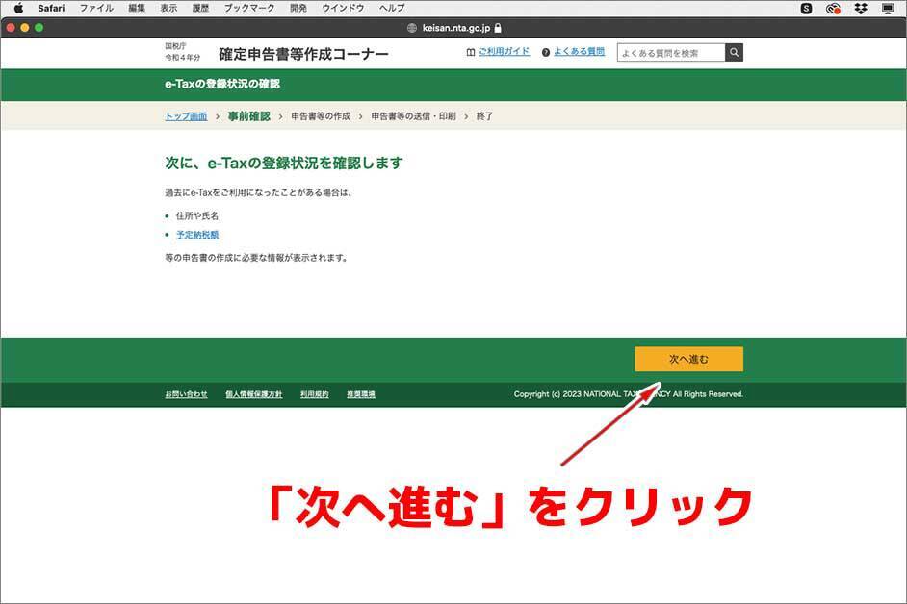Click the globe icon beside the URL
The height and width of the screenshot is (604, 907).
pos(413,28)
